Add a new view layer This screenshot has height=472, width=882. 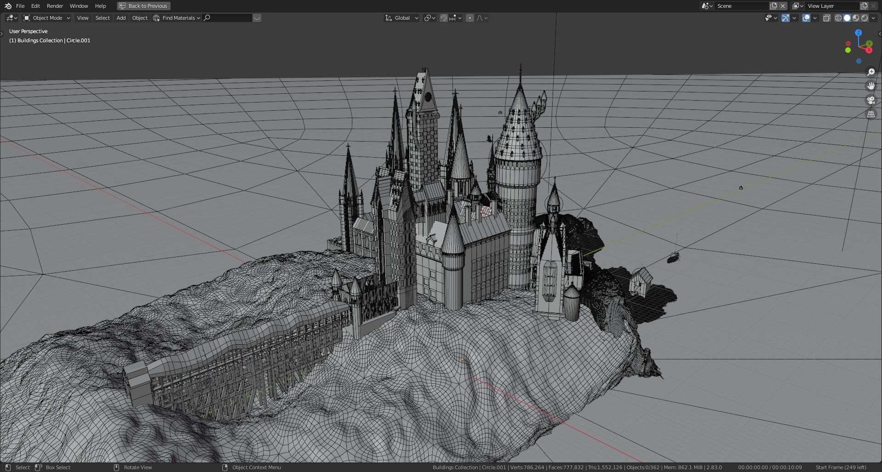tap(864, 6)
